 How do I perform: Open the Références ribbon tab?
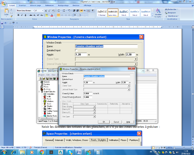coord(50,5)
